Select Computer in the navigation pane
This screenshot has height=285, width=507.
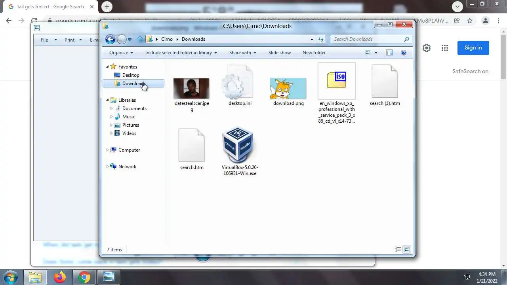(129, 150)
